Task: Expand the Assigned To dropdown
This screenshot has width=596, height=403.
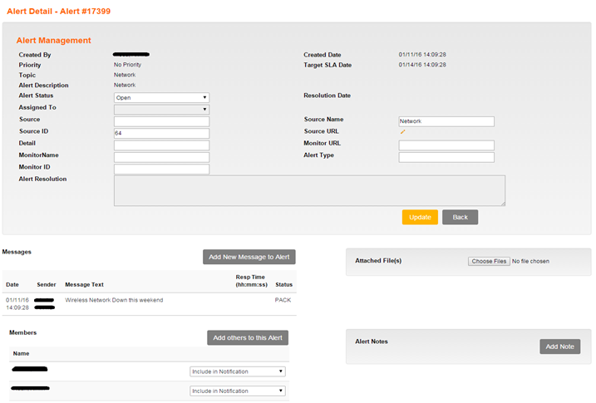Action: point(161,109)
